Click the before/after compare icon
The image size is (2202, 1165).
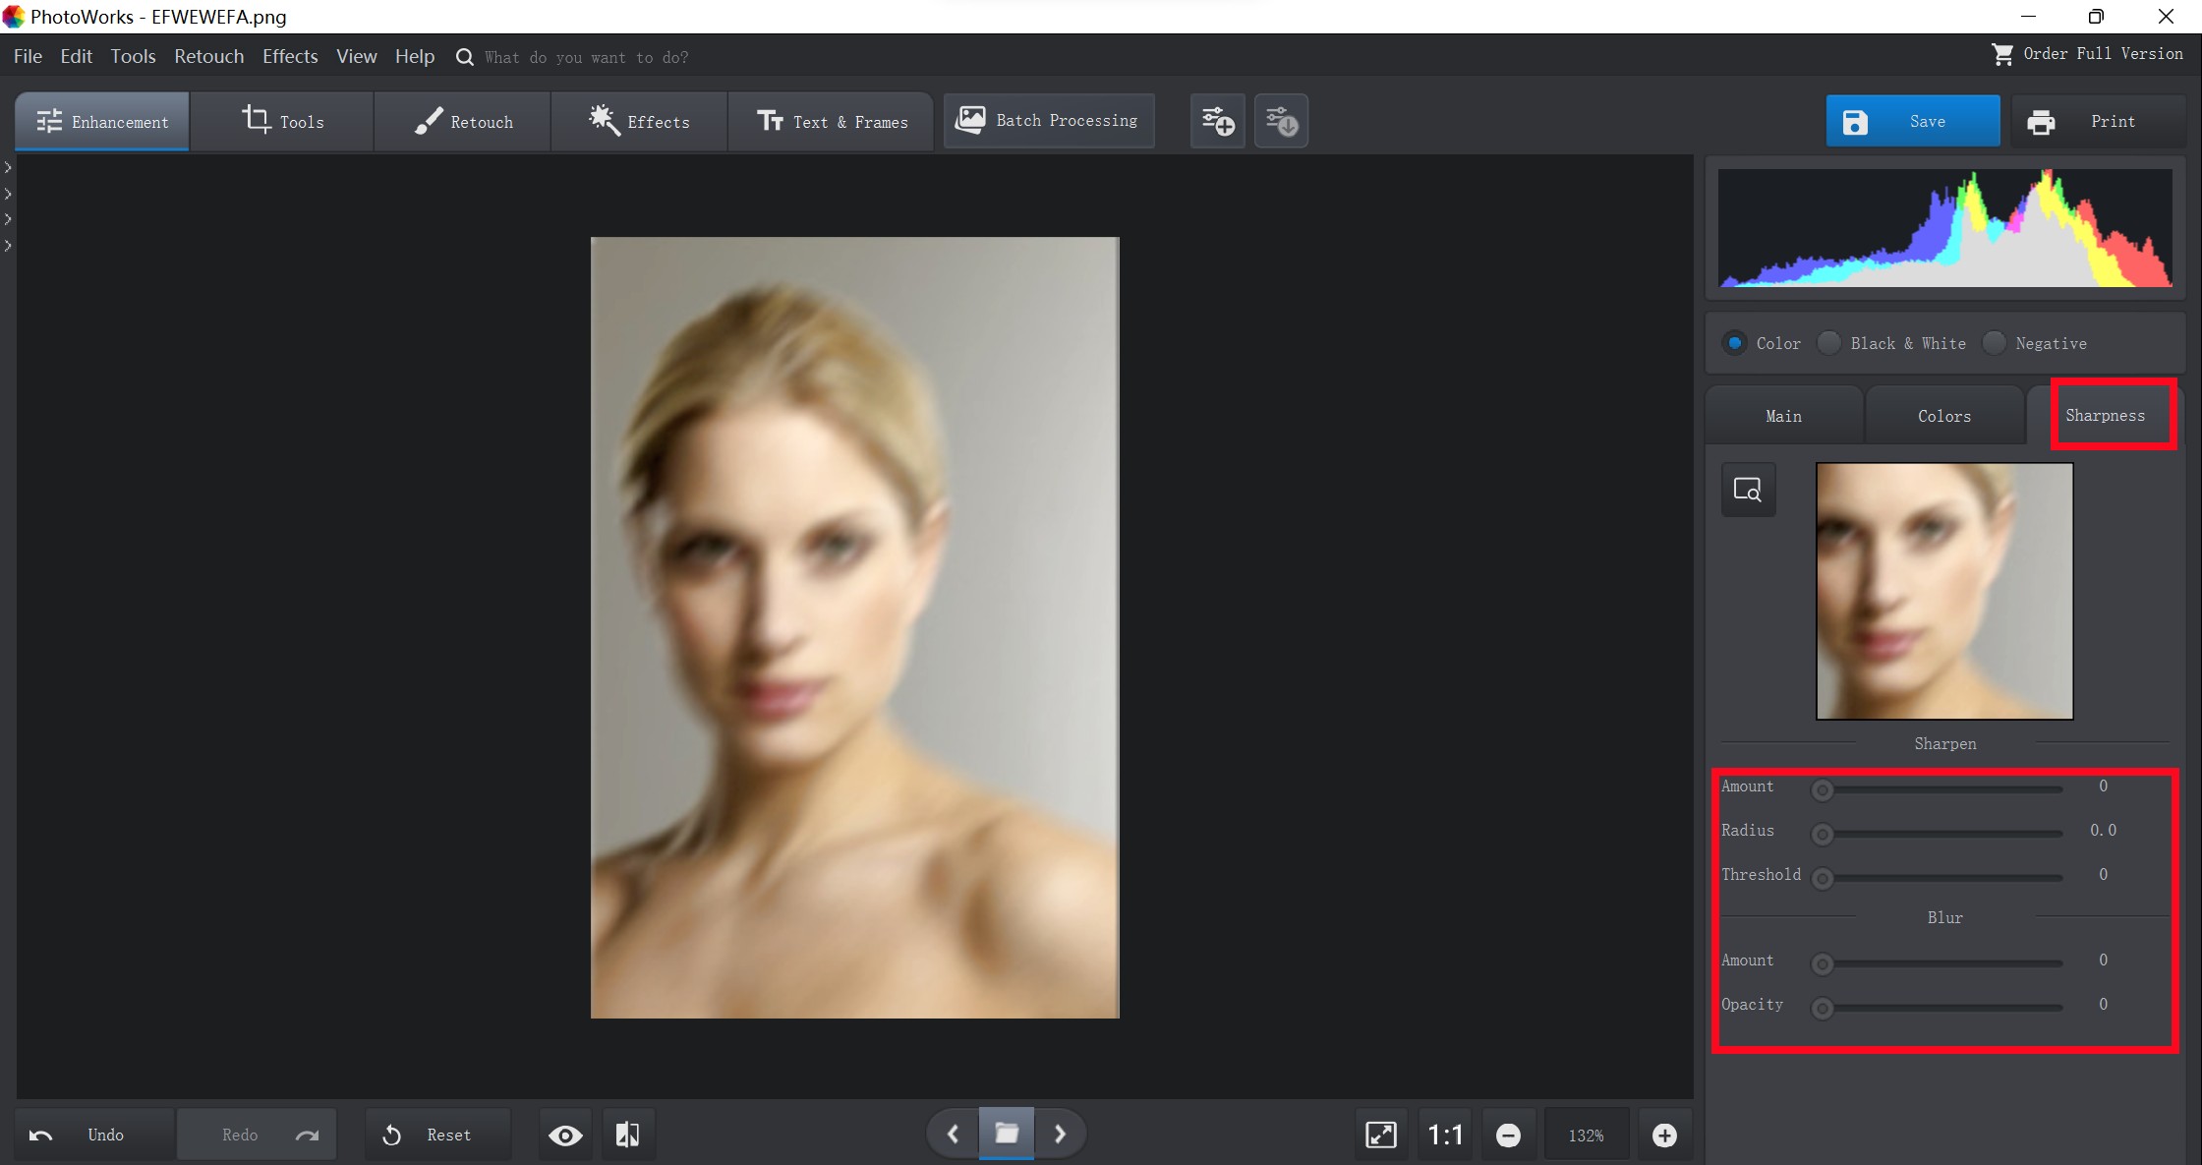click(627, 1136)
